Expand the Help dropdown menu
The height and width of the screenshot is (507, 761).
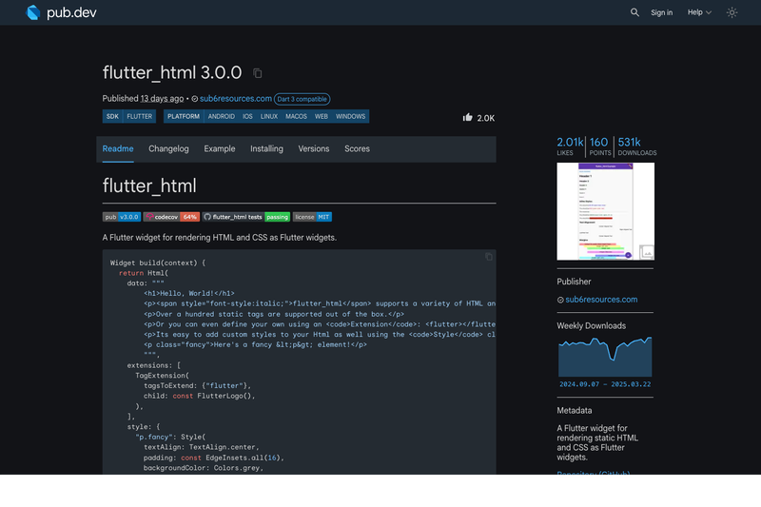699,12
